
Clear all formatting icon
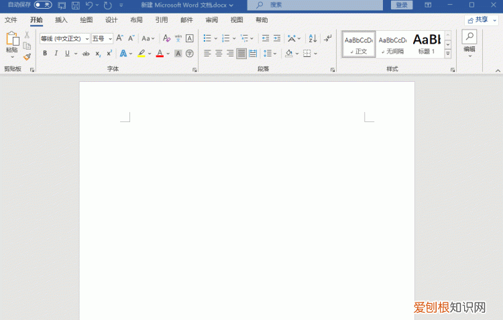[166, 38]
